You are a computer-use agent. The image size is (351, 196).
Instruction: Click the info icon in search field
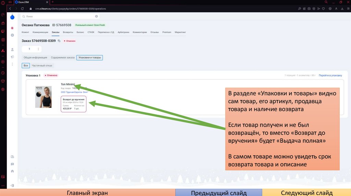point(96,16)
